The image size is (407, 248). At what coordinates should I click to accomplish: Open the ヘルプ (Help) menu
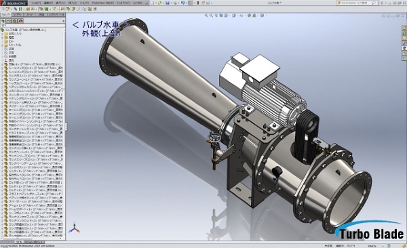138,3
